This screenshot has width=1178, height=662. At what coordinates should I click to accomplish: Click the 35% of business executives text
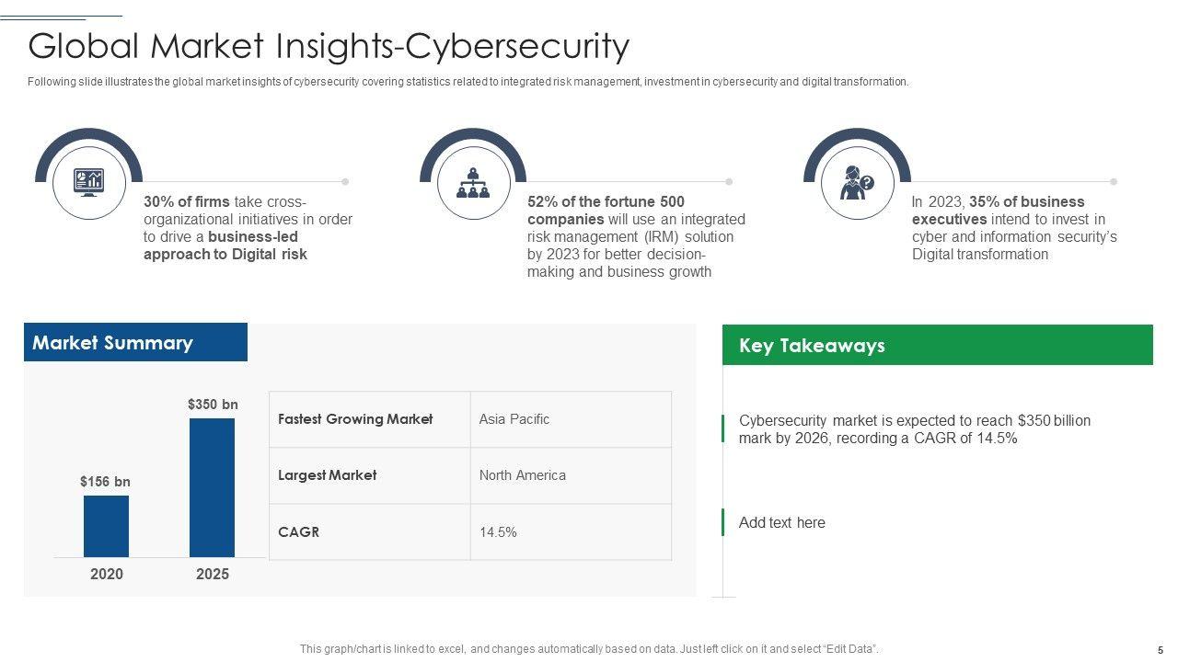tap(1014, 228)
